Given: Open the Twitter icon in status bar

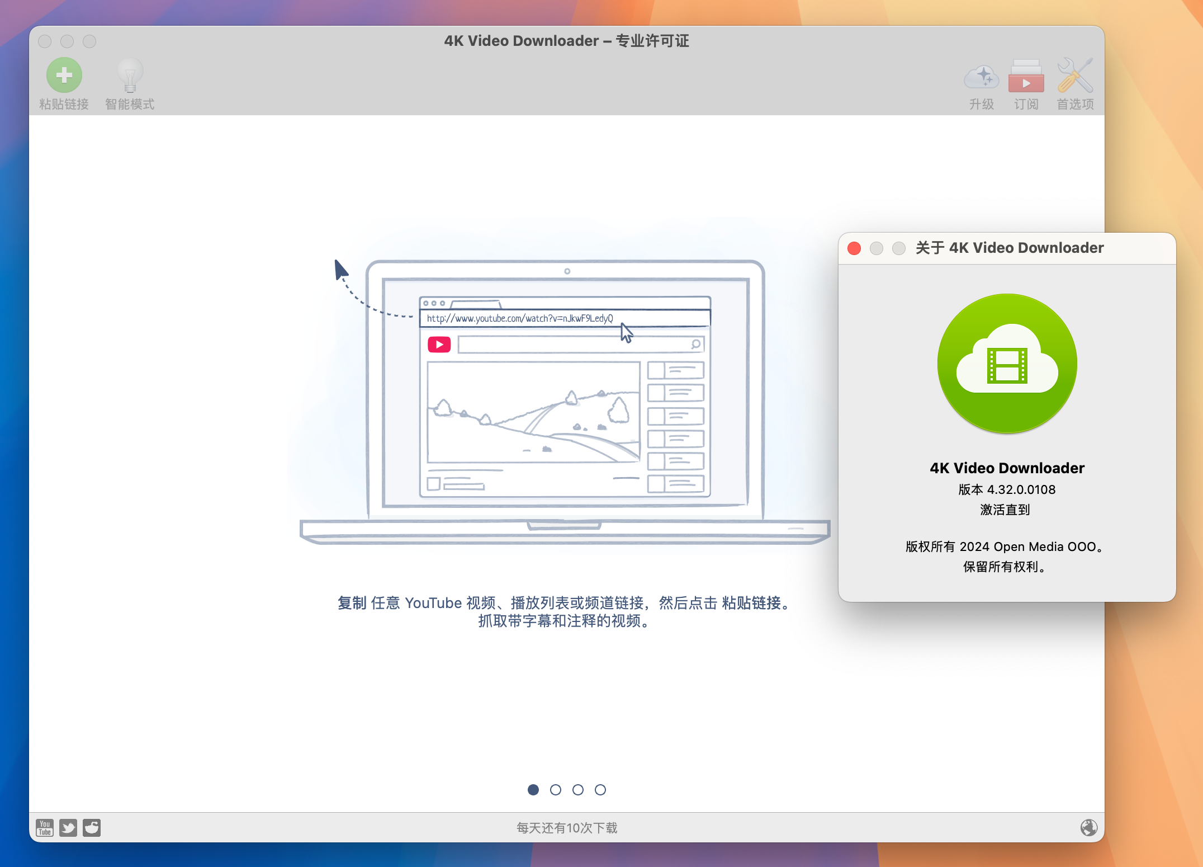Looking at the screenshot, I should click(x=68, y=827).
